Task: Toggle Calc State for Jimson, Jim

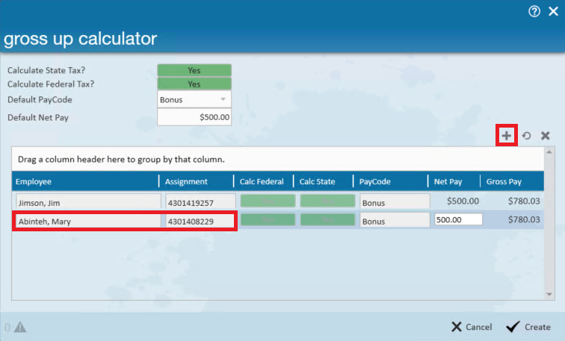Action: click(x=327, y=201)
